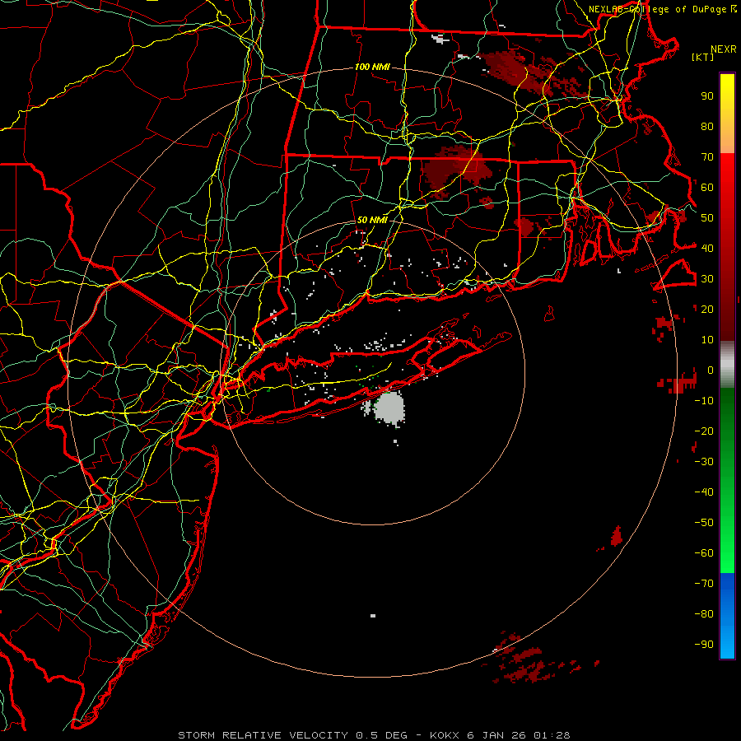Click the positive "90" scale value
The image size is (741, 741).
707,96
